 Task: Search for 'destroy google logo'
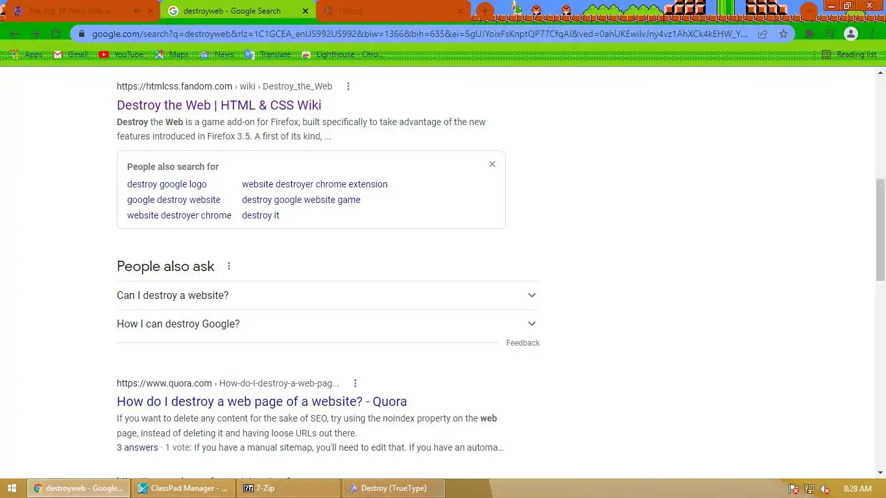pyautogui.click(x=167, y=184)
